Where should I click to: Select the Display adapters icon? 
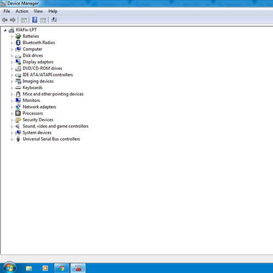18,62
